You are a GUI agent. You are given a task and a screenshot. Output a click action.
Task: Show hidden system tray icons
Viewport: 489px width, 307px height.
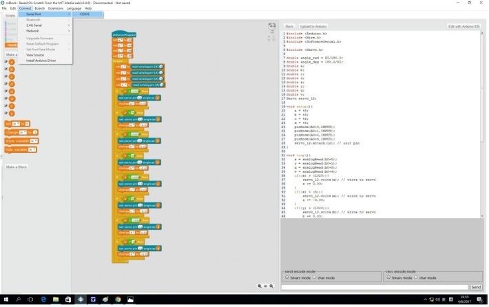(425, 299)
